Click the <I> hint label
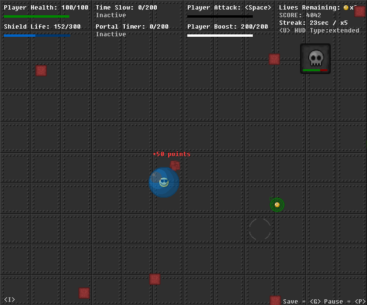The width and height of the screenshot is (367, 305). coord(10,299)
